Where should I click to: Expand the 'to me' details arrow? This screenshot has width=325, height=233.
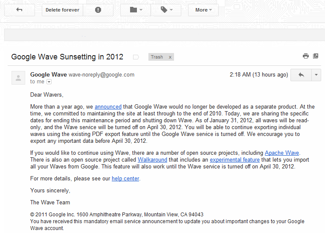(x=49, y=82)
